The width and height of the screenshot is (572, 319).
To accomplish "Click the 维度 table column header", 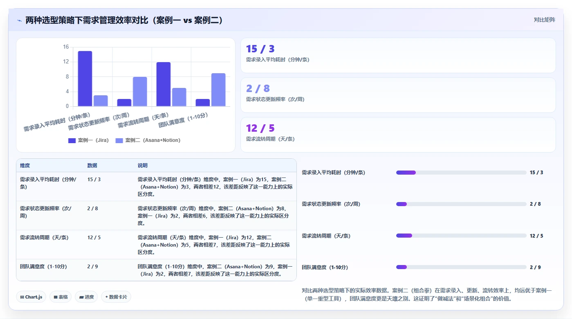I will [x=25, y=166].
